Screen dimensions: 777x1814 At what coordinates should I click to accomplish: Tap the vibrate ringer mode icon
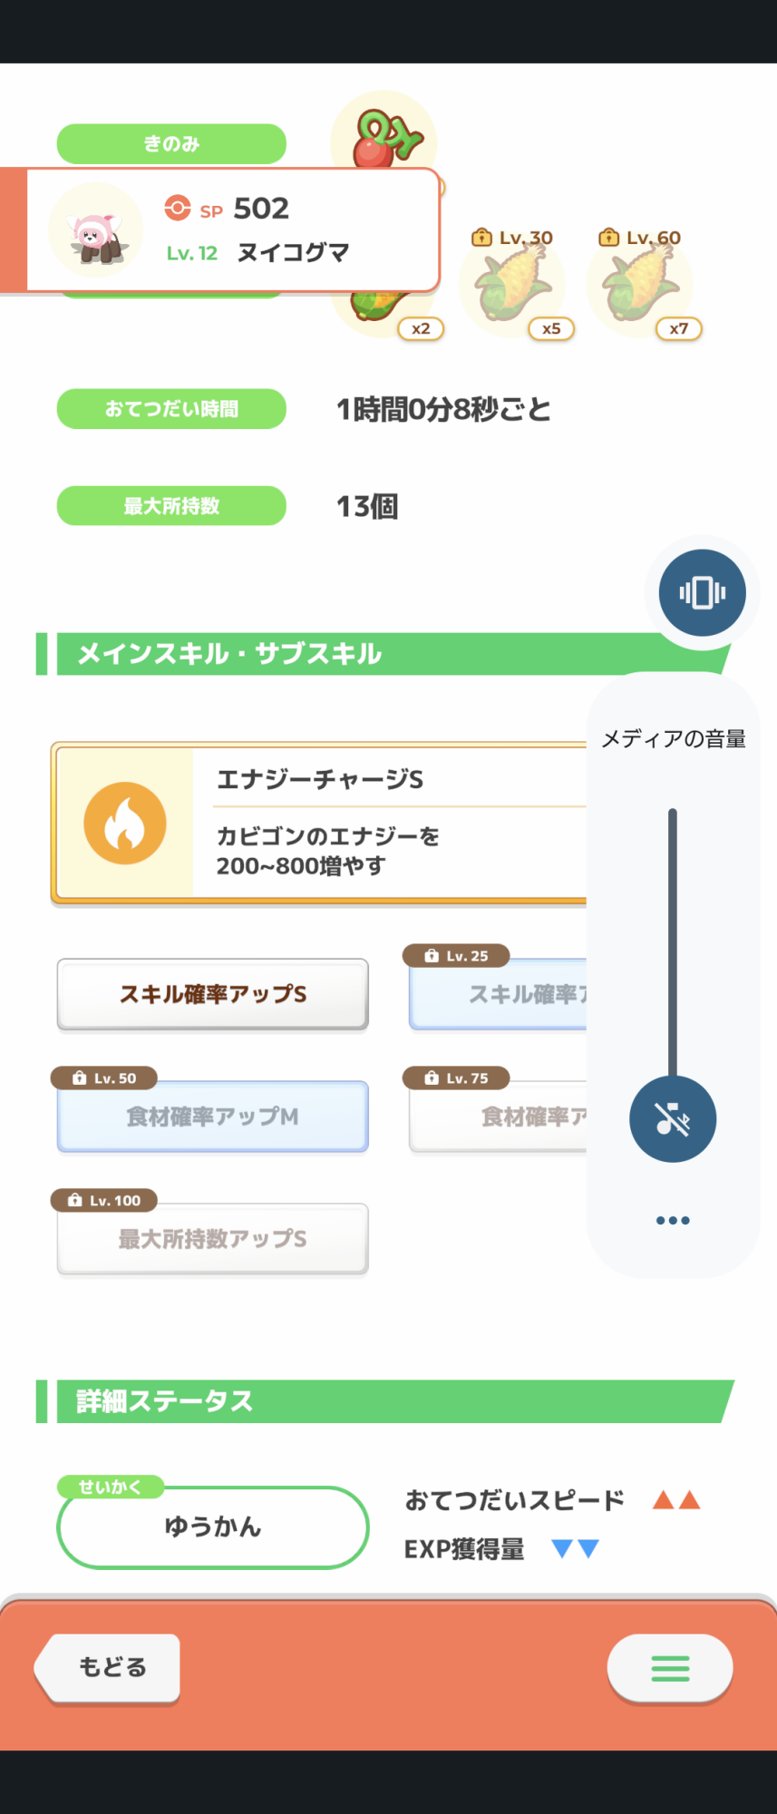703,593
